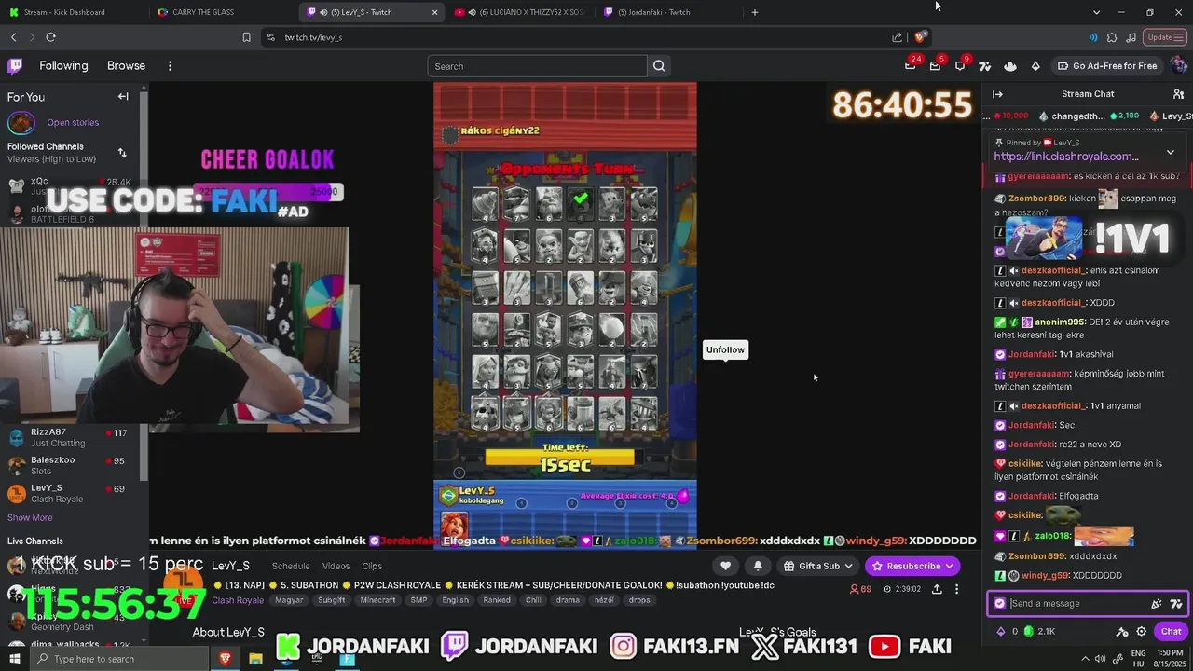Click the Windows Start button
Image resolution: width=1193 pixels, height=671 pixels.
[15, 659]
